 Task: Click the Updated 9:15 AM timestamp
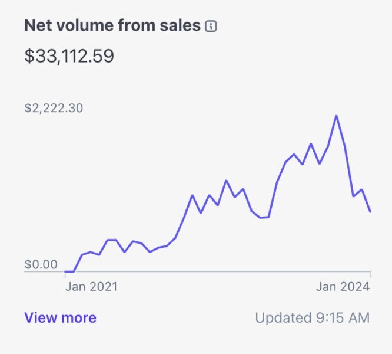(312, 318)
